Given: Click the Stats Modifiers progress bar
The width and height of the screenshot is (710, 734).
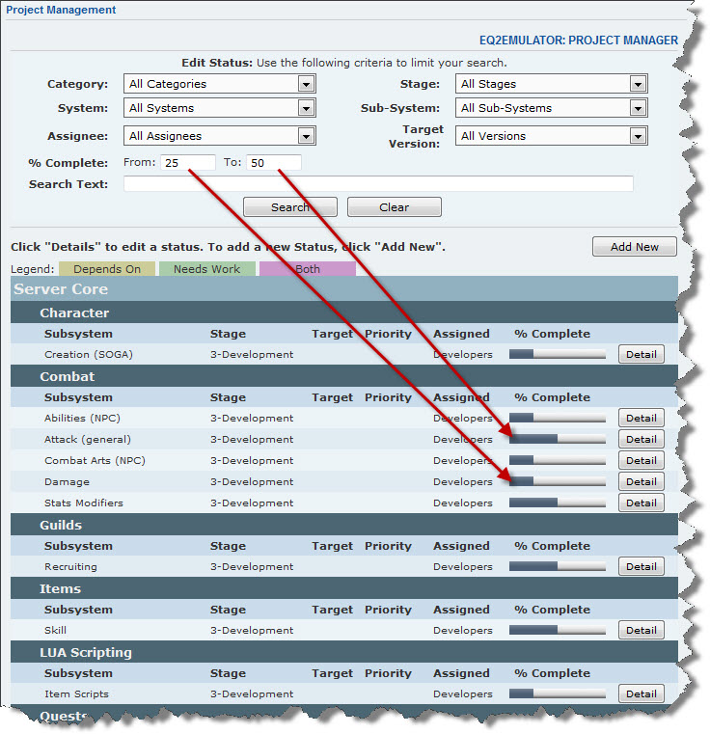Looking at the screenshot, I should click(x=558, y=503).
